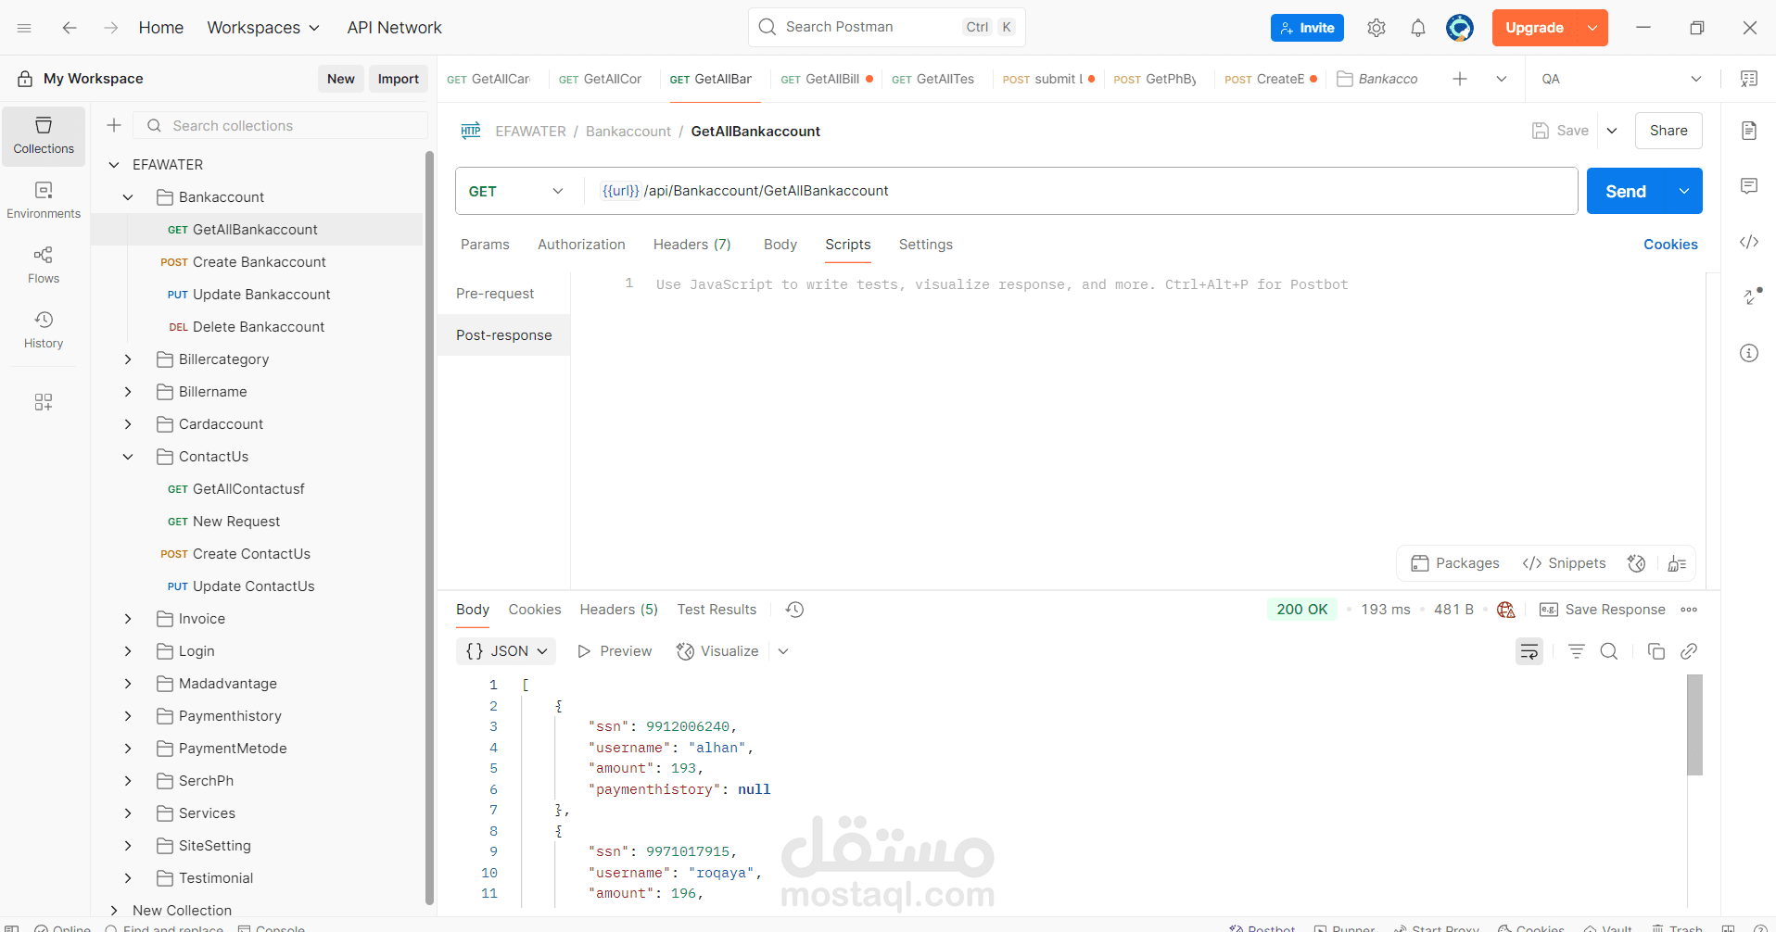1776x932 pixels.
Task: Switch to the request Body tab
Action: pos(780,245)
